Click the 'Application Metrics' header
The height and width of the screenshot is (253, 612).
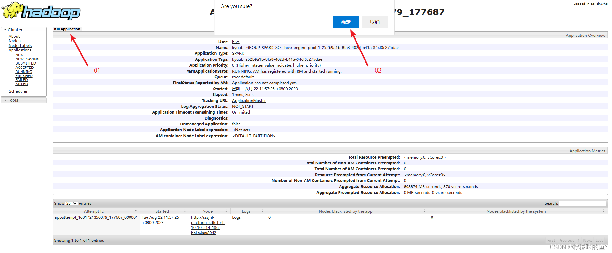(x=587, y=151)
